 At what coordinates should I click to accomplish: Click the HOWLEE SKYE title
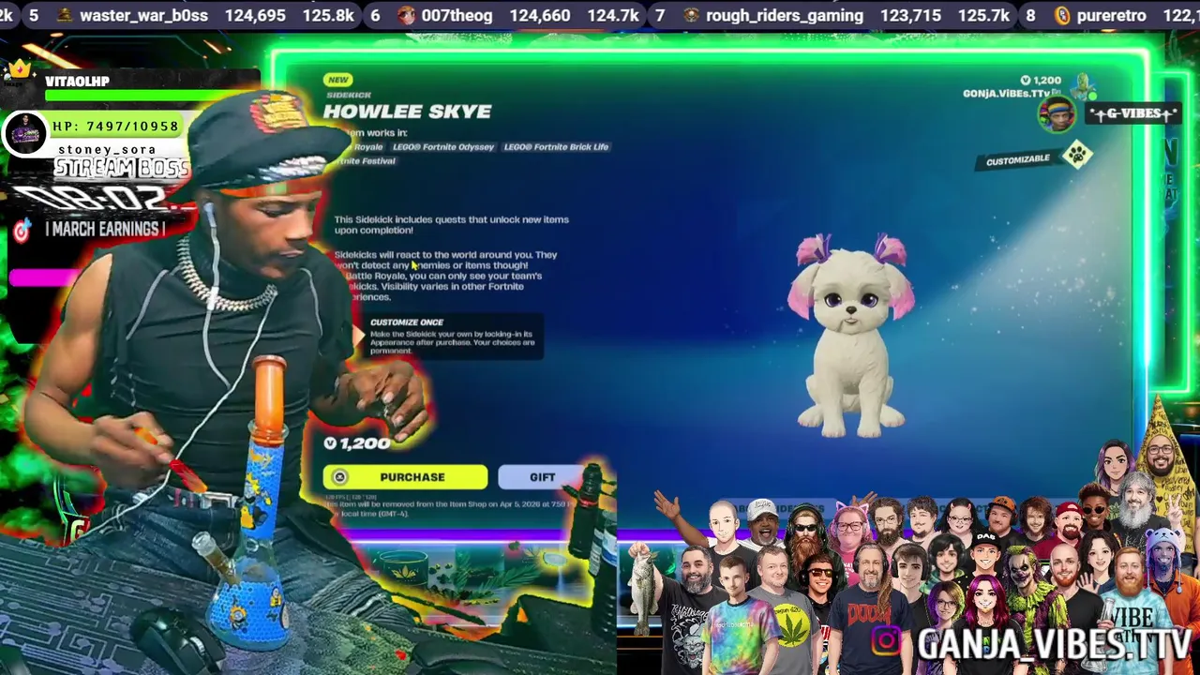click(x=407, y=112)
